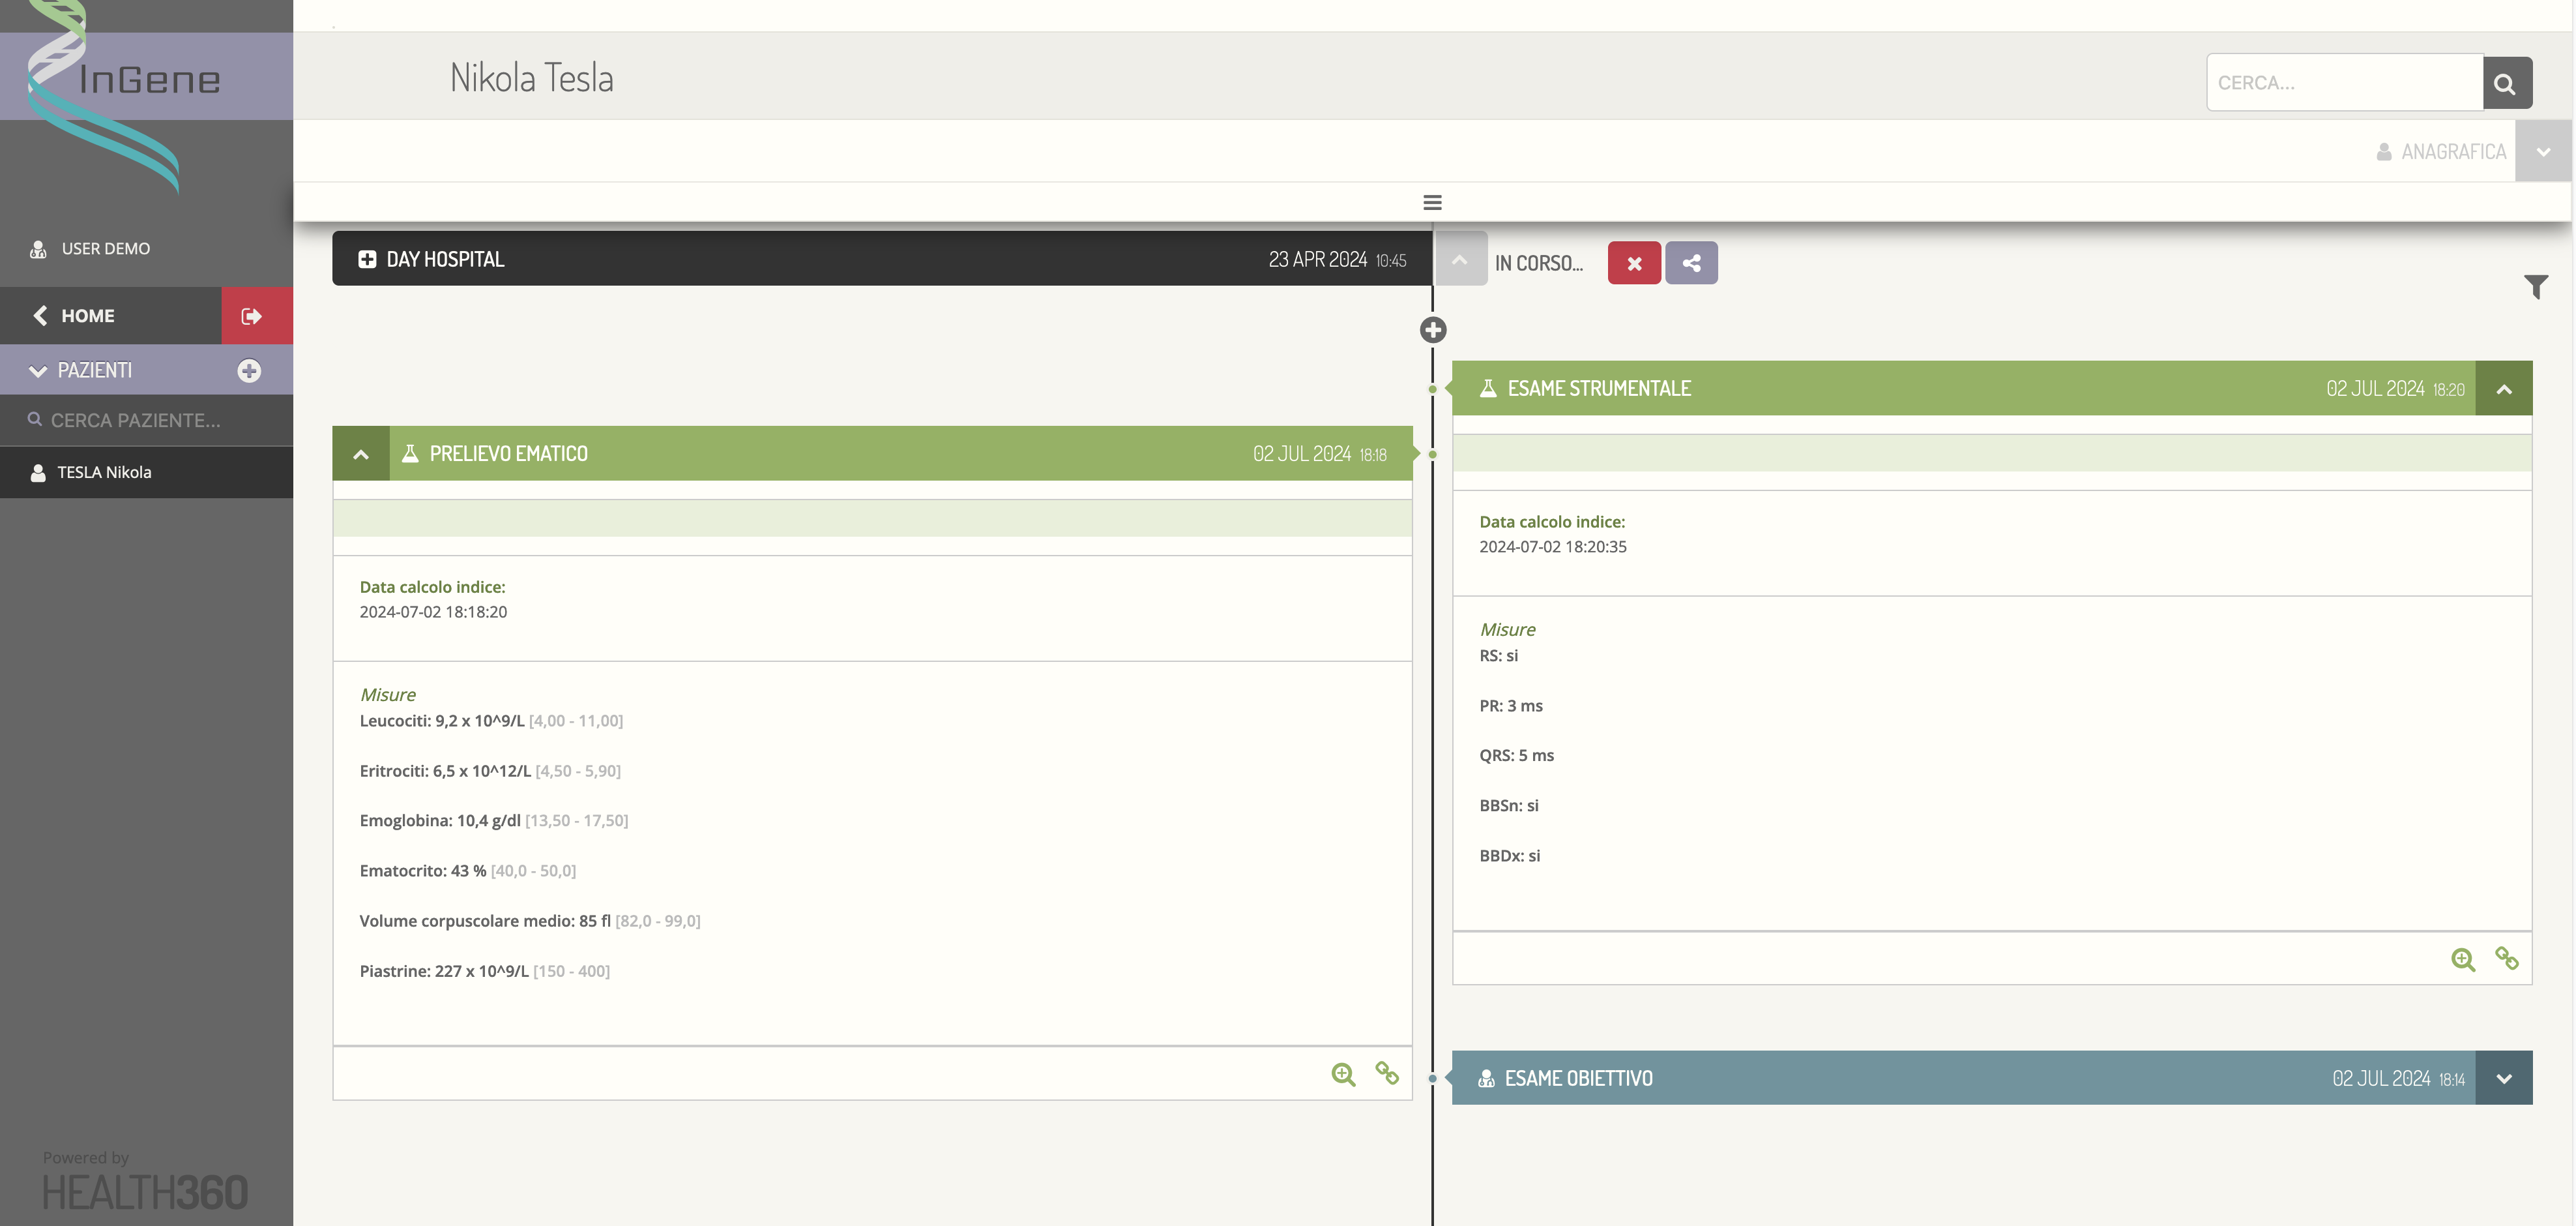Click the Eritrociti 6,5 measurement line
Screen dimensions: 2576x1226
tap(490, 771)
